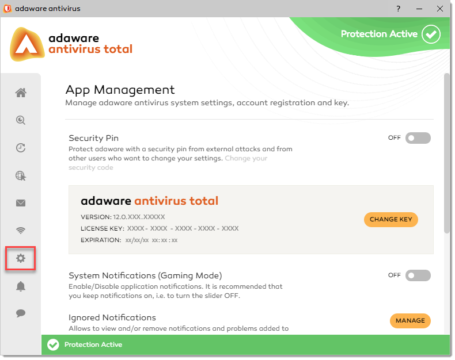Click Protection Active text in status bar
This screenshot has height=360, width=455.
[93, 344]
